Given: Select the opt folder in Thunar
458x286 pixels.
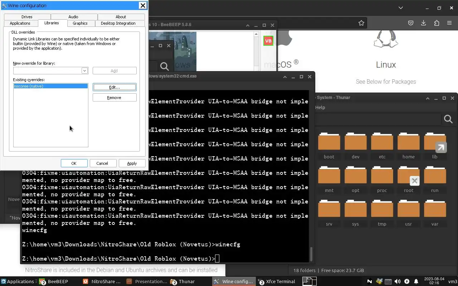Looking at the screenshot, I should (355, 179).
